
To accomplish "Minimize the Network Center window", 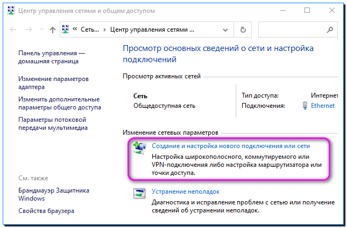I will pos(283,10).
